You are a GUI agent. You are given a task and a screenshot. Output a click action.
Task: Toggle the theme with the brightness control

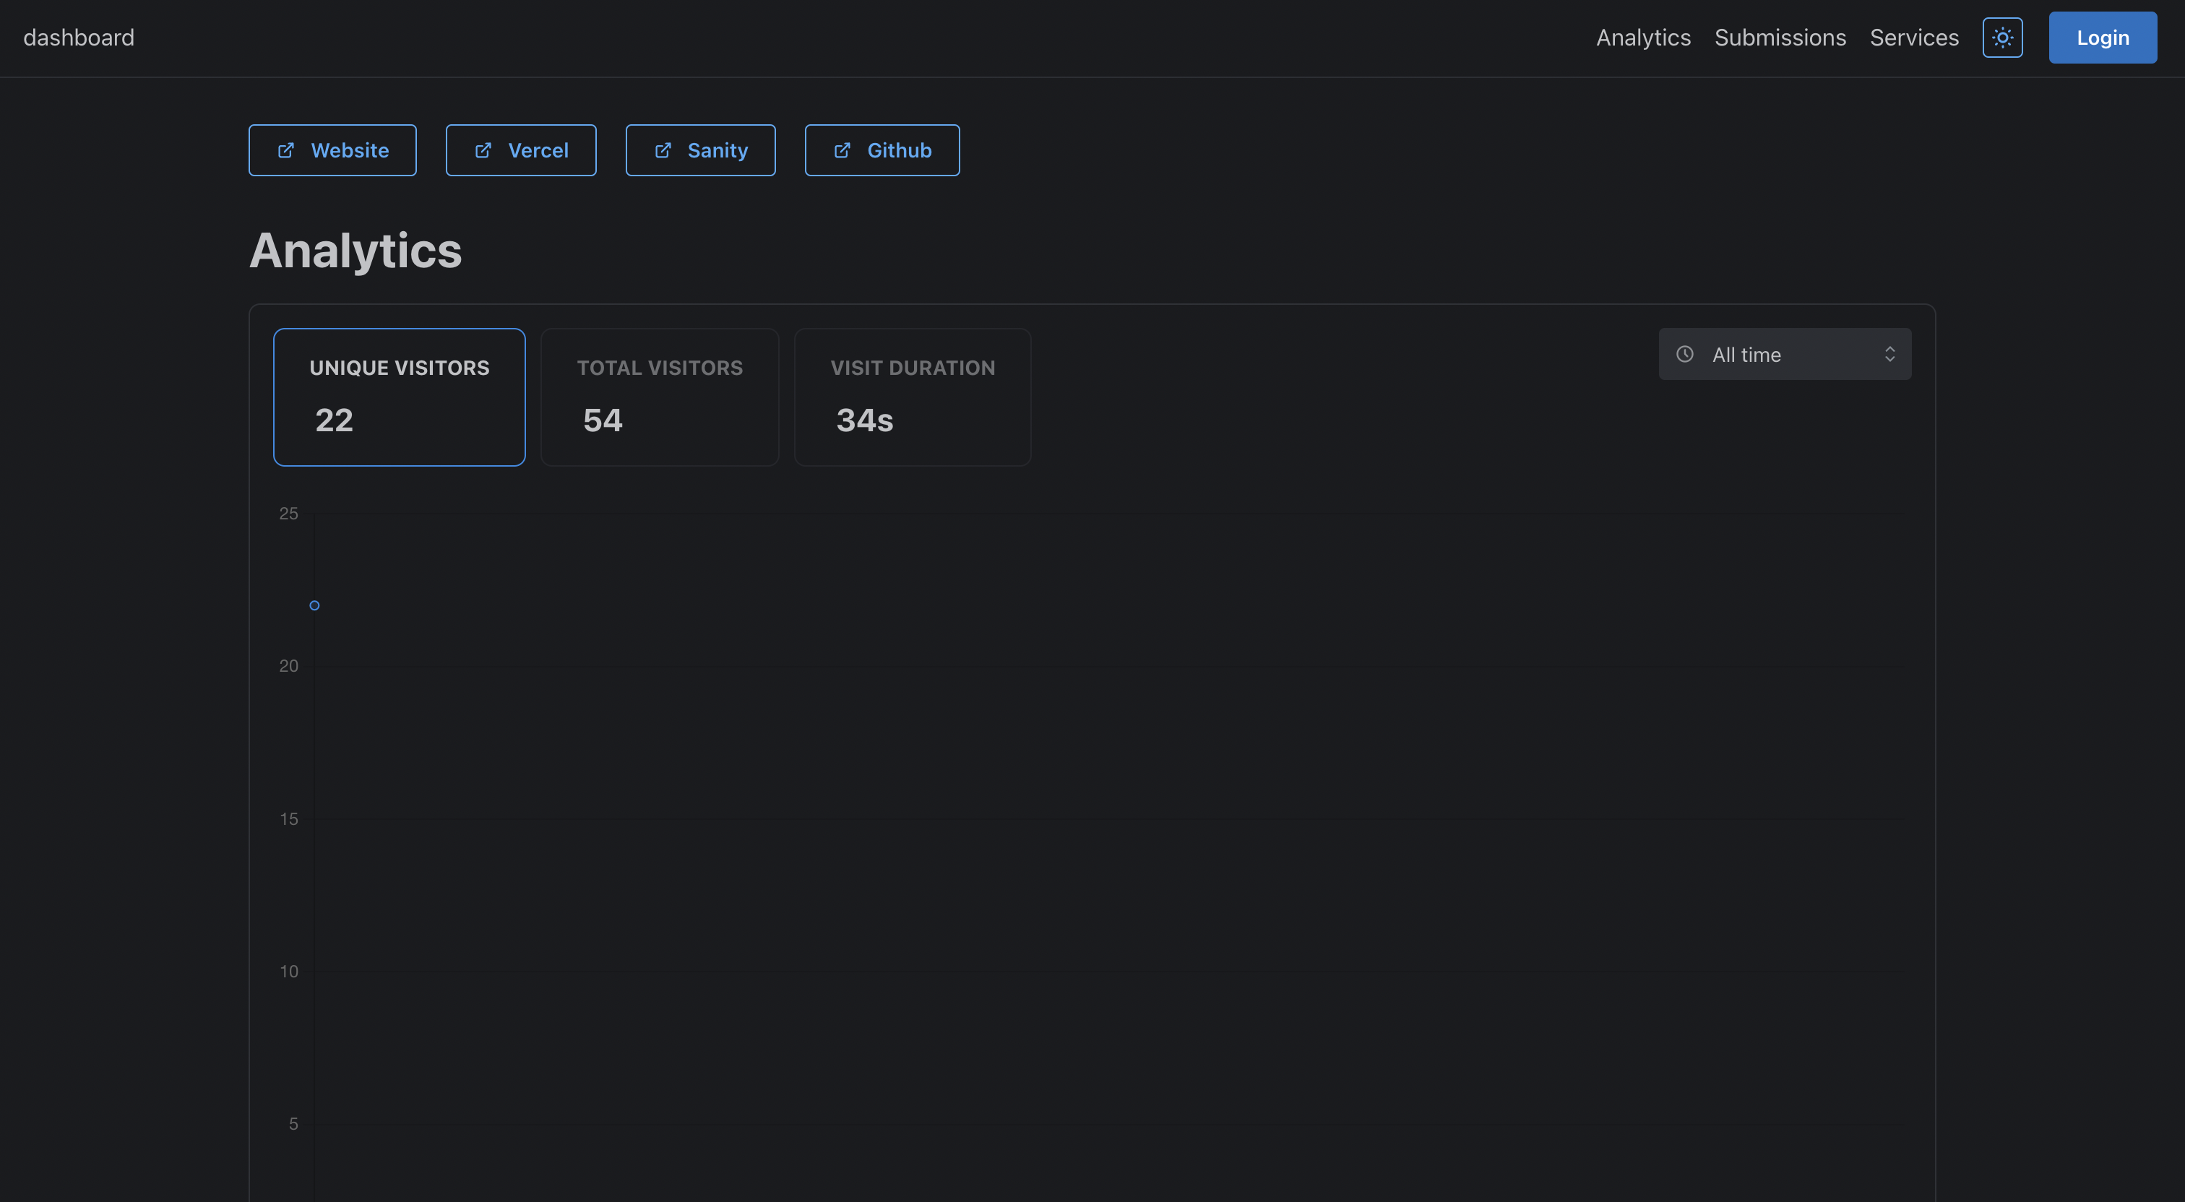point(2003,38)
